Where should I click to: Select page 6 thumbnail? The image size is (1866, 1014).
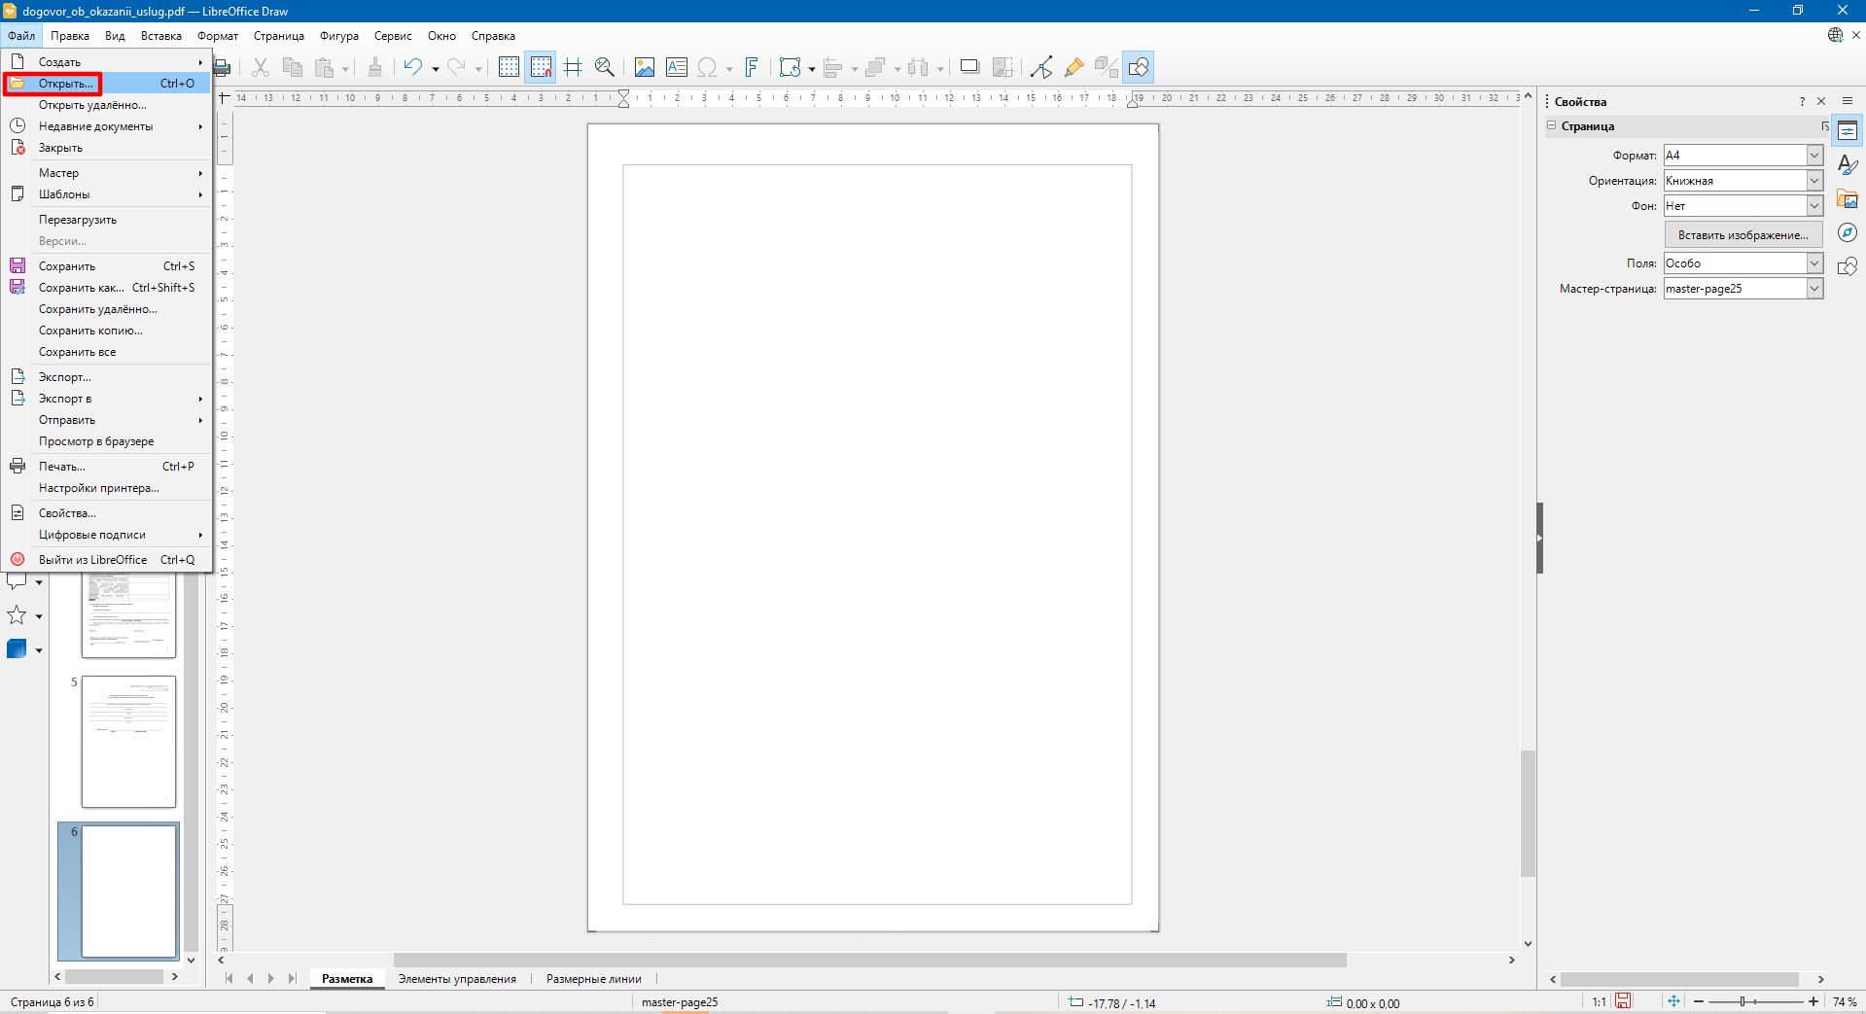tap(128, 892)
